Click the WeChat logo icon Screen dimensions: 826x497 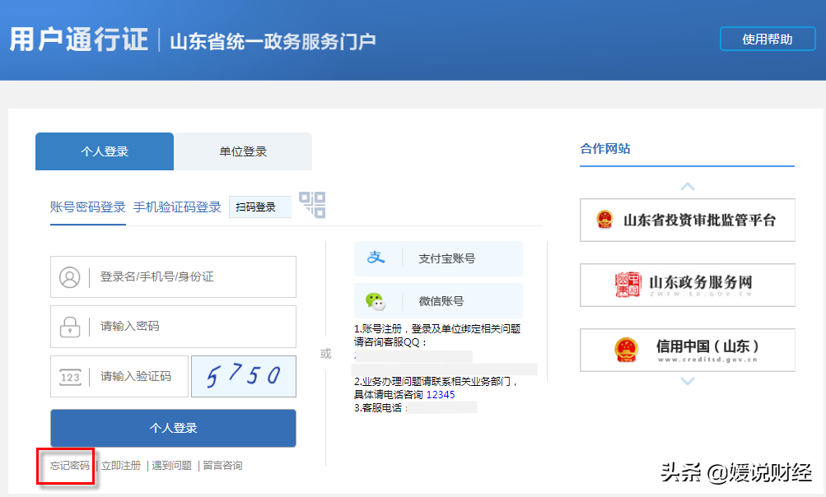click(376, 301)
